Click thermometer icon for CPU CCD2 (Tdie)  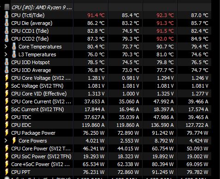(6, 39)
